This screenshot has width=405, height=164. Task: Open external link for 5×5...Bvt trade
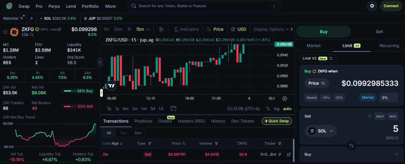pos(289,155)
